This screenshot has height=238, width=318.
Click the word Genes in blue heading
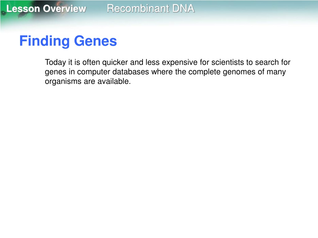pos(96,41)
